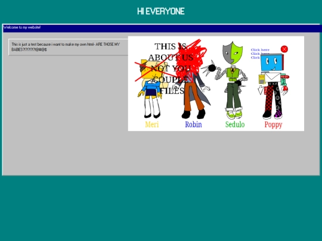The width and height of the screenshot is (322, 241).
Task: Click the yellow 'Meri' name label
Action: 152,124
